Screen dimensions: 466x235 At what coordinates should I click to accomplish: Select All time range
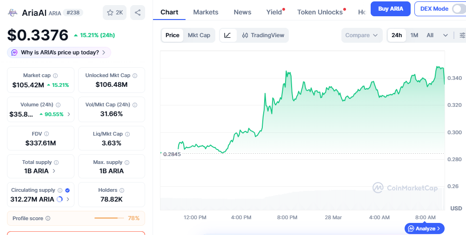(x=430, y=35)
